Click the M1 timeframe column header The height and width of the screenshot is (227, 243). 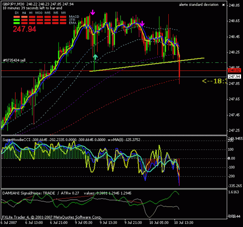pyautogui.click(x=63, y=13)
